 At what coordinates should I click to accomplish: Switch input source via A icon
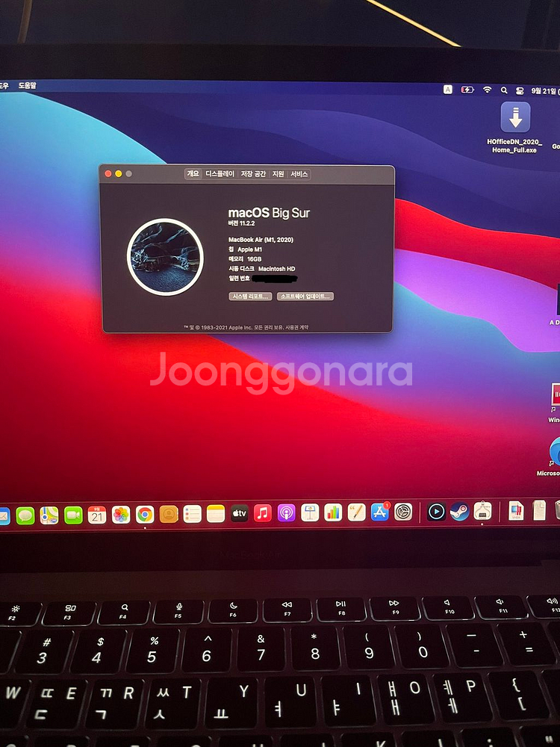(x=448, y=89)
